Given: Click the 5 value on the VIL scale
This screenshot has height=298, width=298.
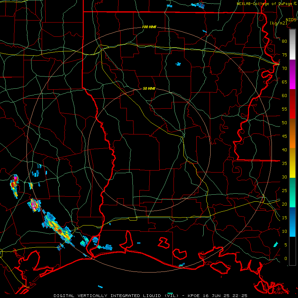Looking at the screenshot, I should 286,245.
